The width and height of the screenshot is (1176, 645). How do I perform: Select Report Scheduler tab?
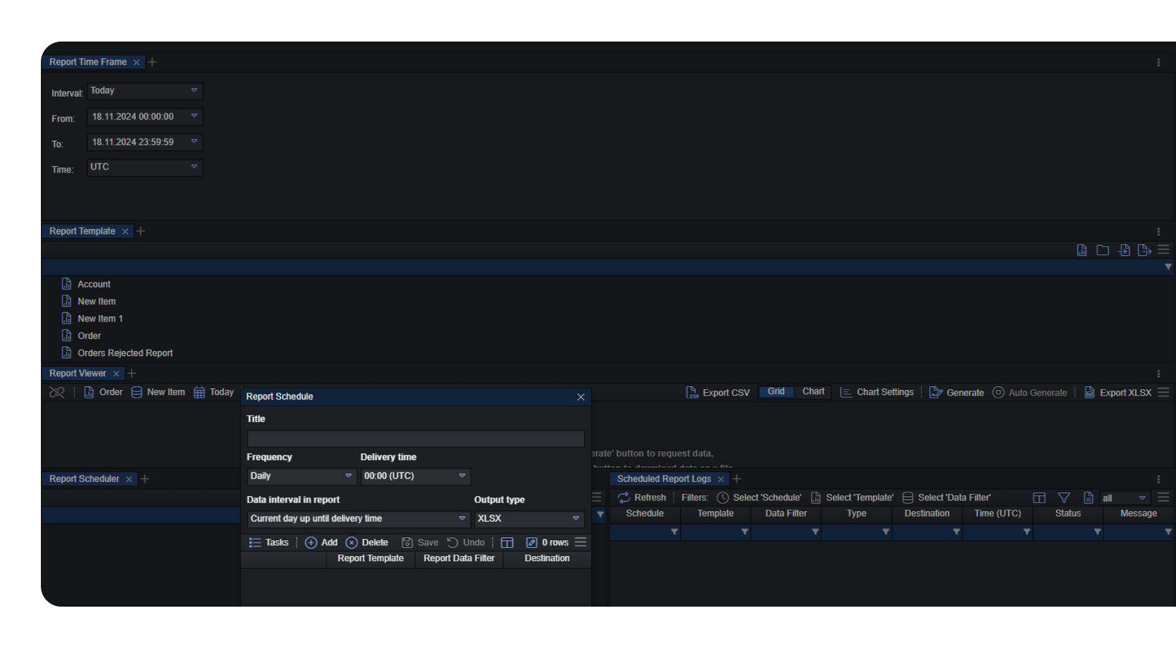tap(84, 479)
